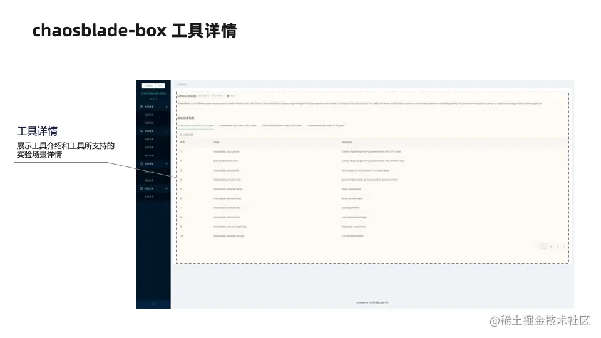Click the 'Loss network package' description cell

click(354, 217)
